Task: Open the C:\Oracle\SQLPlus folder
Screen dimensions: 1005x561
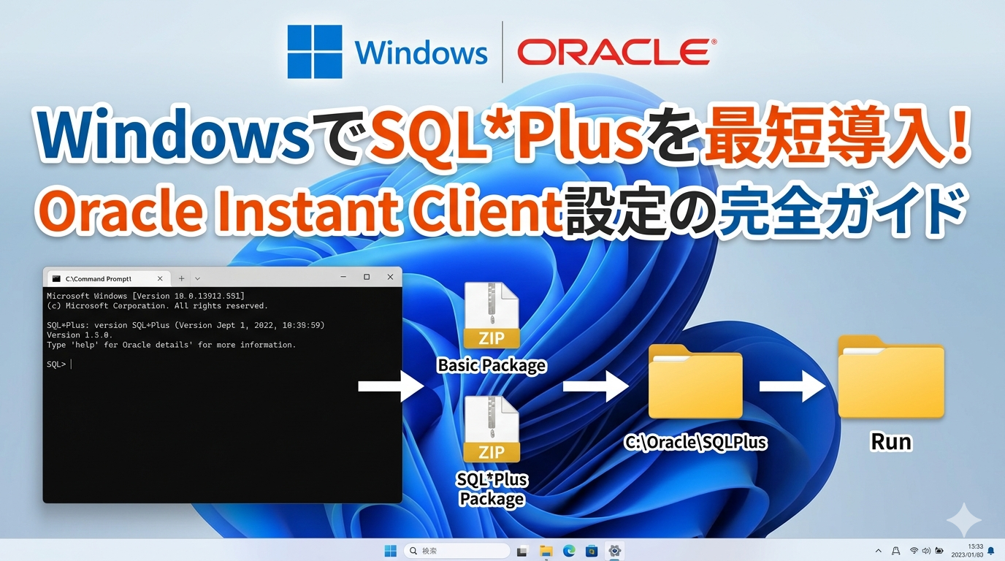Action: pyautogui.click(x=695, y=382)
